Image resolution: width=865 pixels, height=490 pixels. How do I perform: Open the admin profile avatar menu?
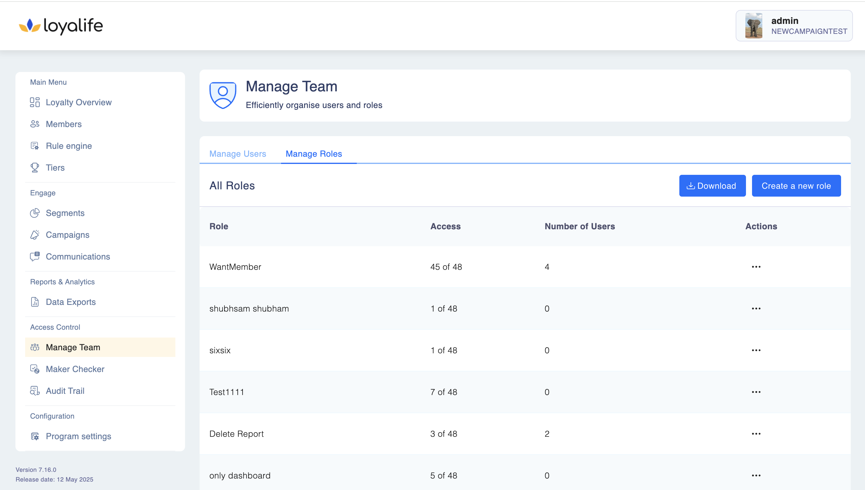pyautogui.click(x=754, y=26)
